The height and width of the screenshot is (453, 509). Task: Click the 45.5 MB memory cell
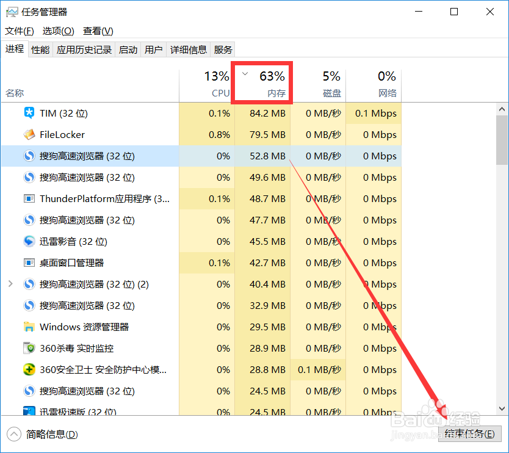pyautogui.click(x=262, y=241)
